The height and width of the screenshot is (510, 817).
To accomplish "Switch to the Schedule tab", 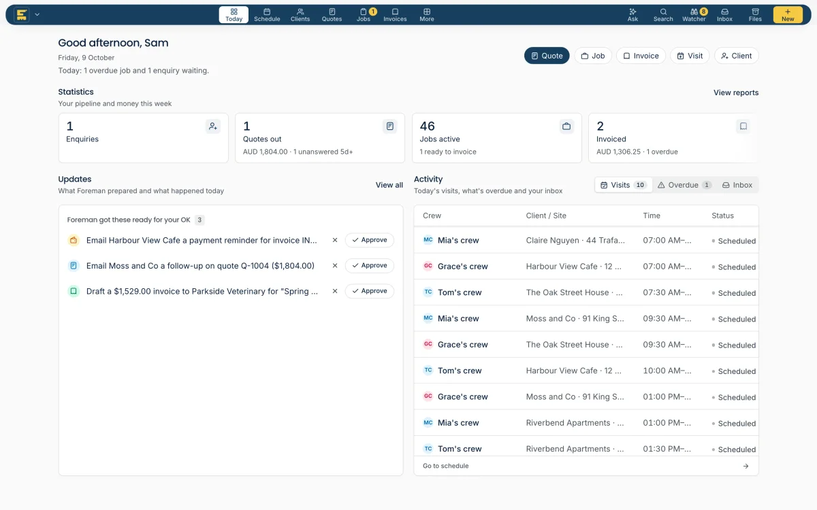I will coord(267,14).
